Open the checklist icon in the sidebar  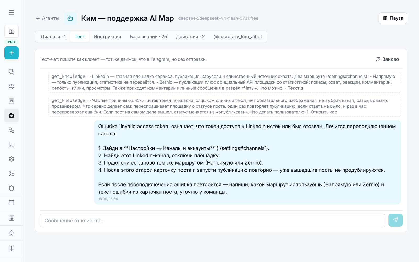click(12, 174)
